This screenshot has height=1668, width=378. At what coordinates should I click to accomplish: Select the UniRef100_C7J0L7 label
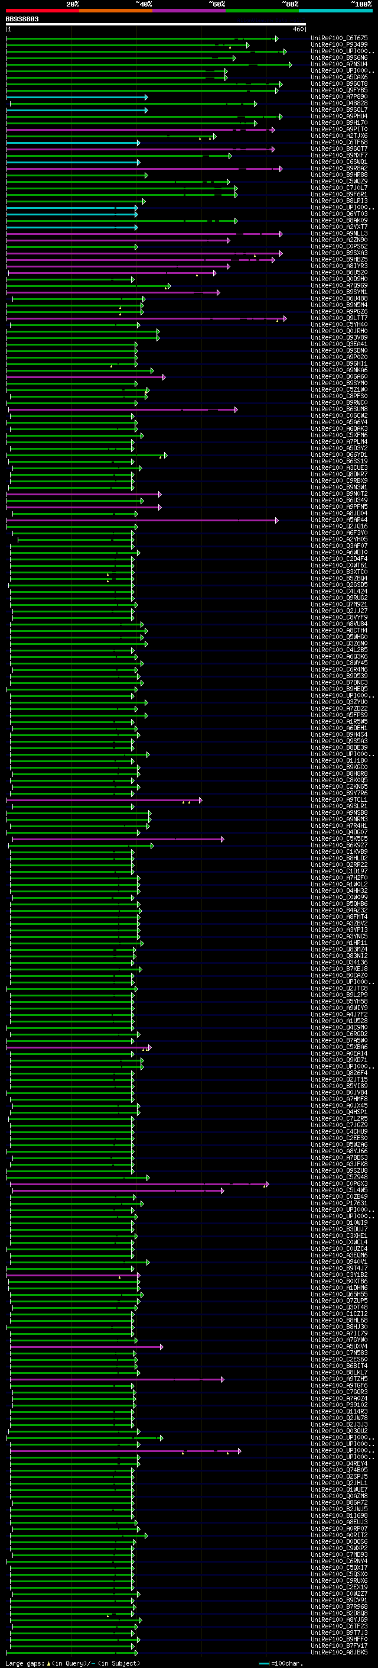pos(339,188)
